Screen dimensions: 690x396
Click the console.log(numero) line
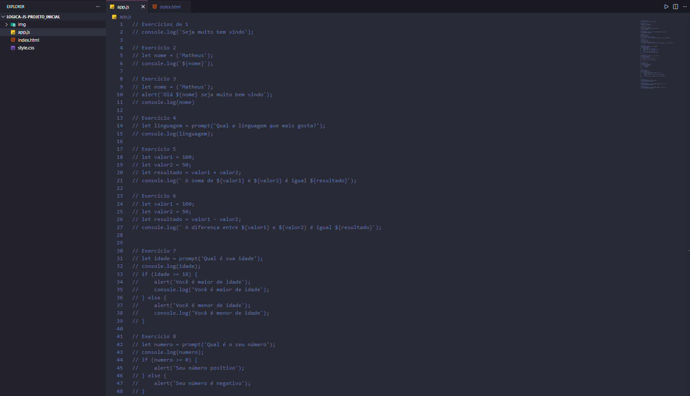[x=168, y=352]
